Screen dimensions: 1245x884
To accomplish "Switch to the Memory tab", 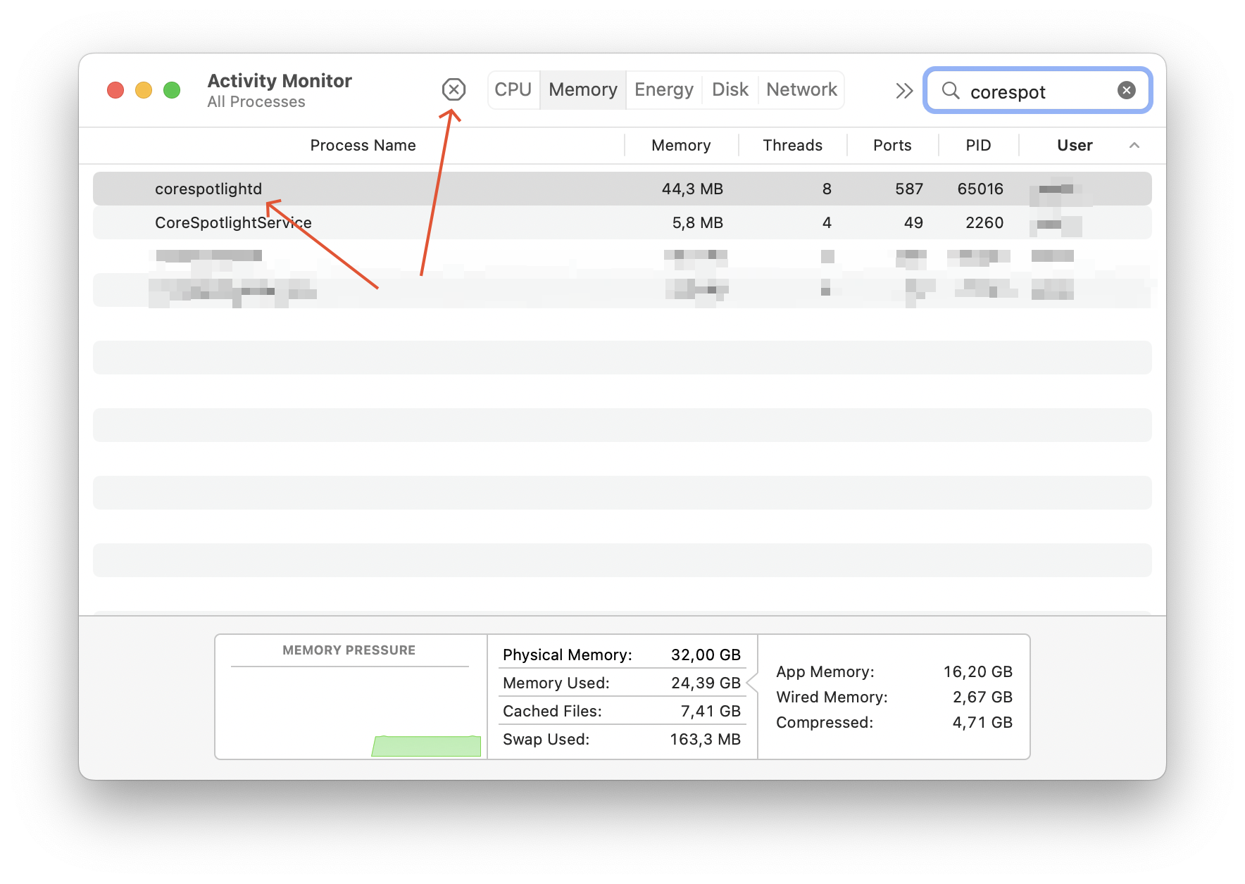I will pyautogui.click(x=583, y=89).
